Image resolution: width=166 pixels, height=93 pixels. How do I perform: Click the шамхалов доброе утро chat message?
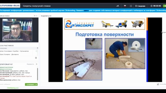pos(10,80)
